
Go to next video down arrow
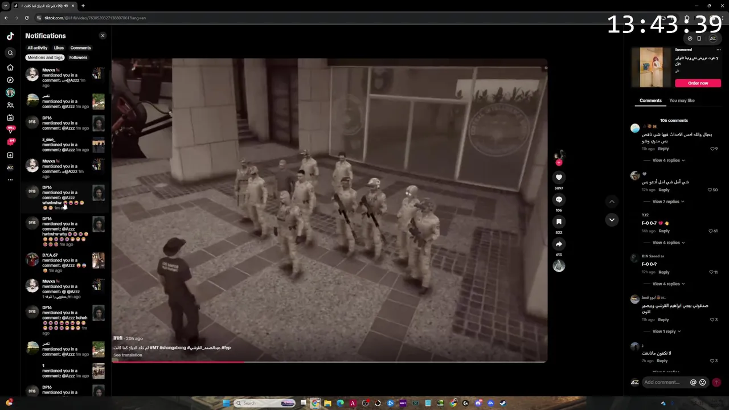(612, 220)
